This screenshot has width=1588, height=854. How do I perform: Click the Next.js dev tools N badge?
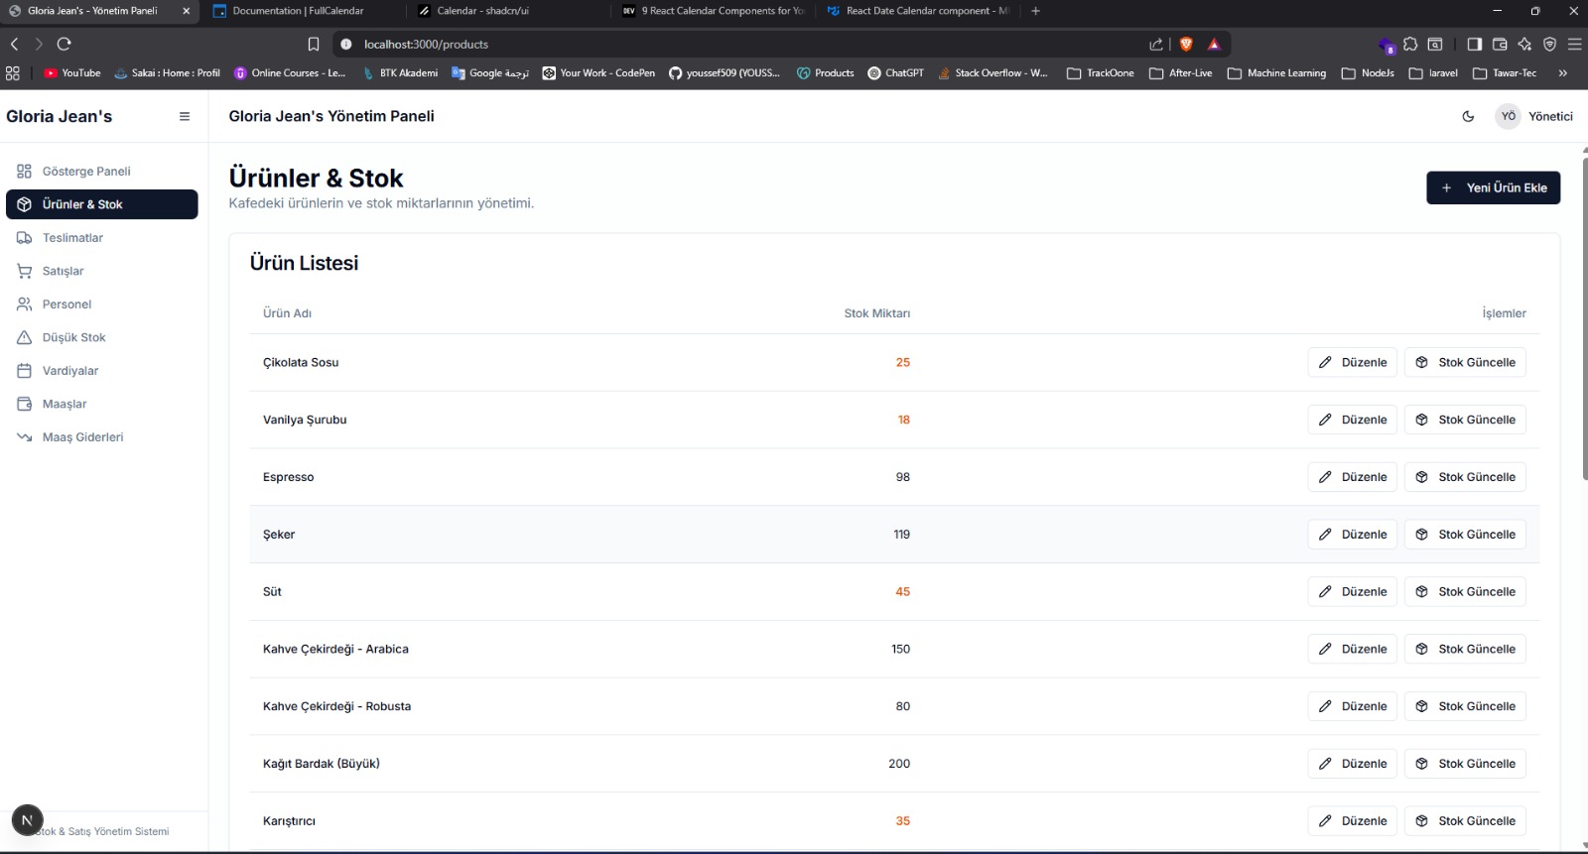pyautogui.click(x=27, y=820)
